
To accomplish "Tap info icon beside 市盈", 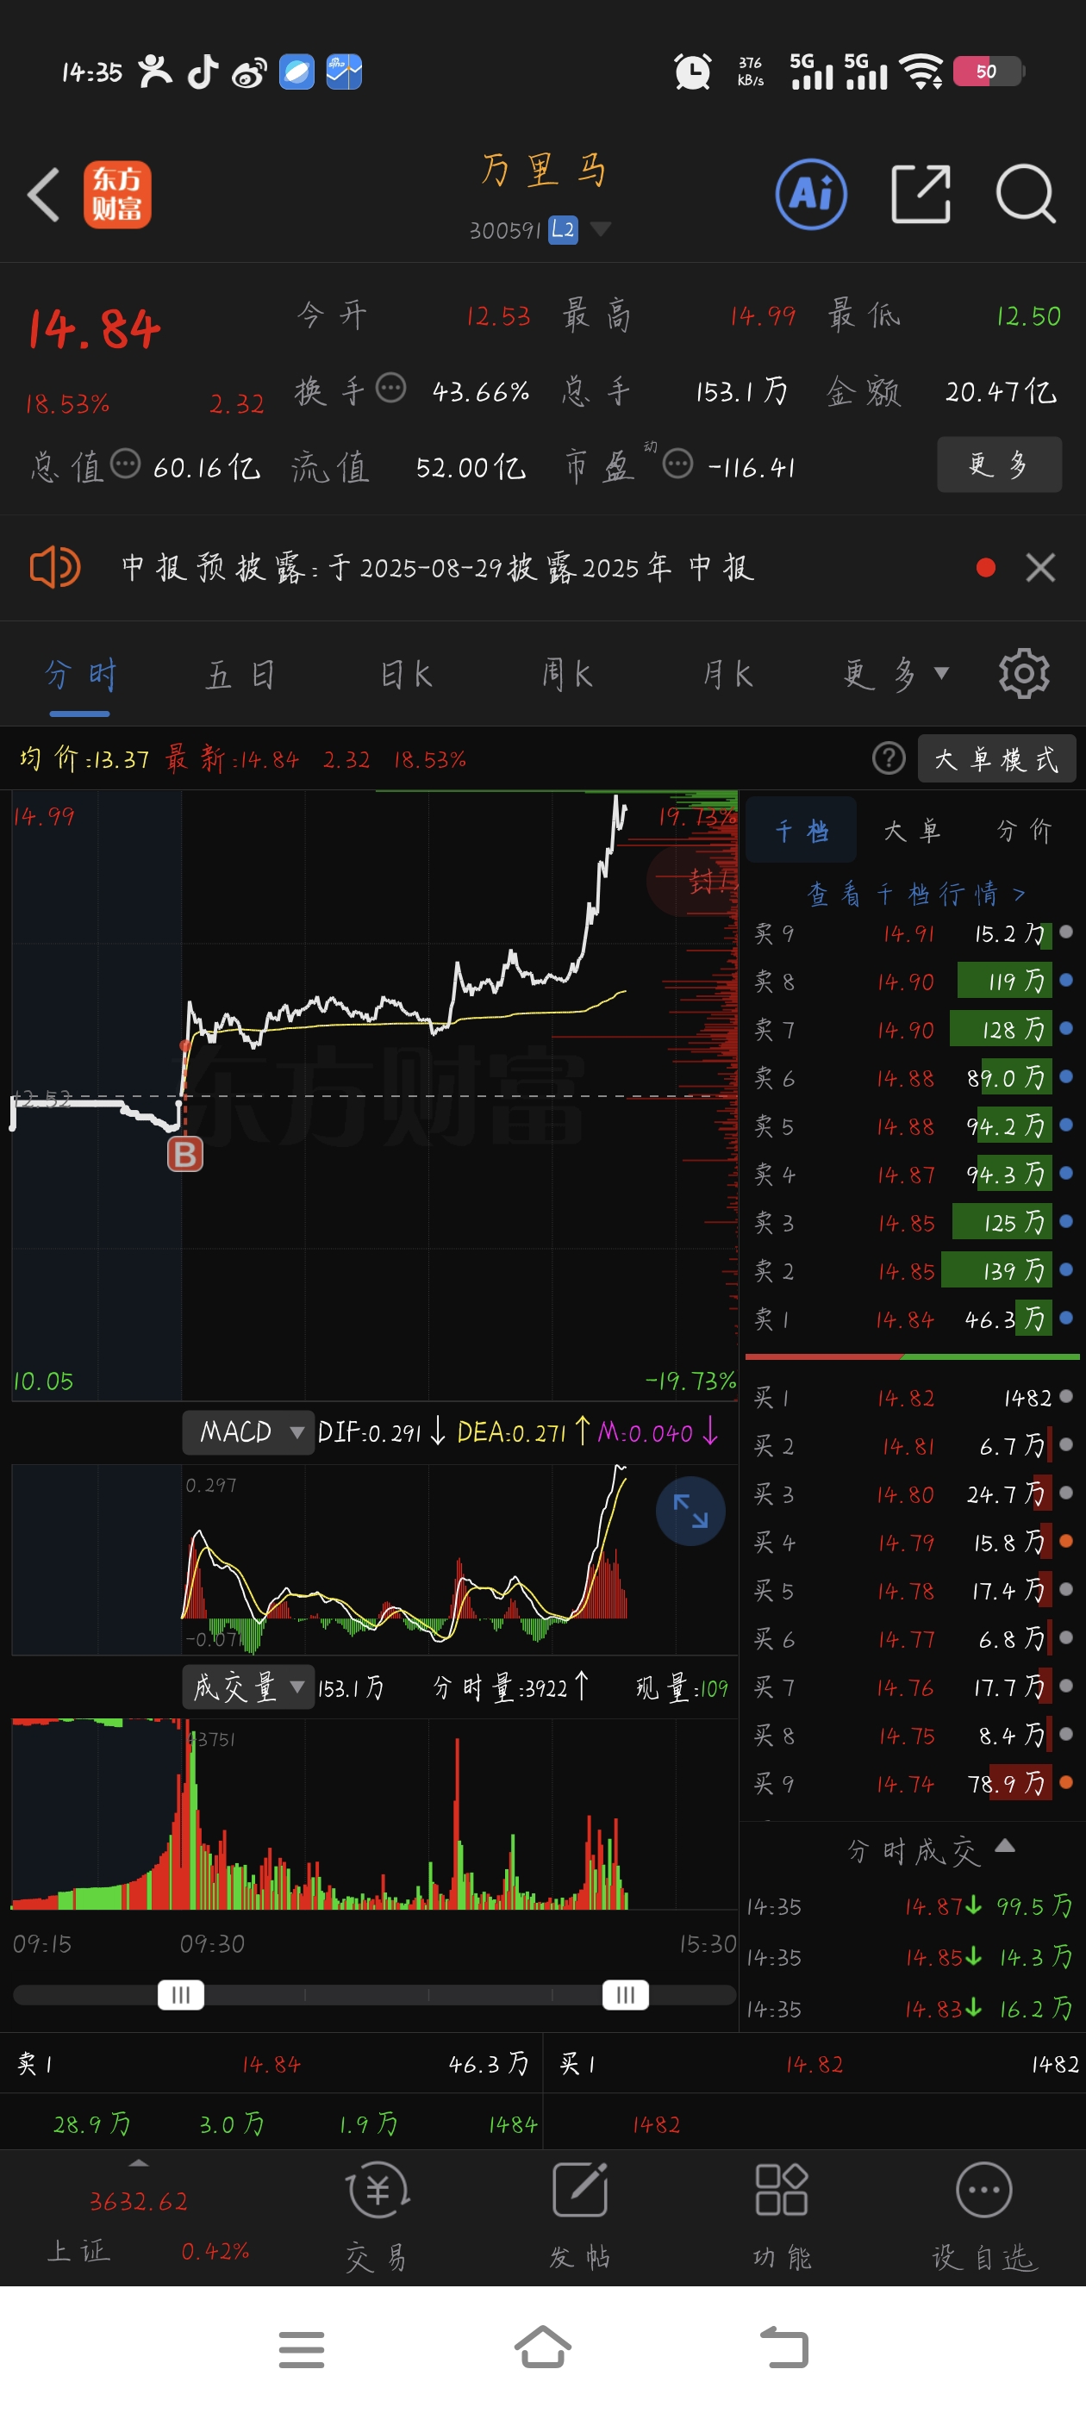I will [677, 464].
